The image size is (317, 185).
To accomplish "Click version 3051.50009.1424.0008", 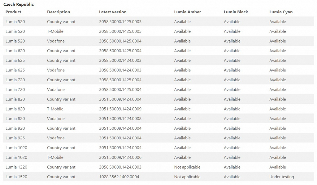I will (120, 119).
